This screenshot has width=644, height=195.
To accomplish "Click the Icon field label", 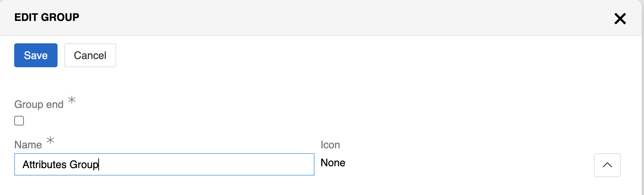I will pos(330,145).
